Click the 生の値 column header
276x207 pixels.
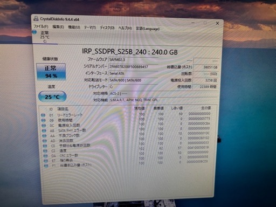(x=206, y=108)
